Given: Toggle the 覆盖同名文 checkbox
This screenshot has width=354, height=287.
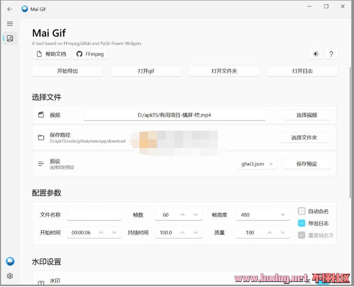Looking at the screenshot, I should [302, 235].
